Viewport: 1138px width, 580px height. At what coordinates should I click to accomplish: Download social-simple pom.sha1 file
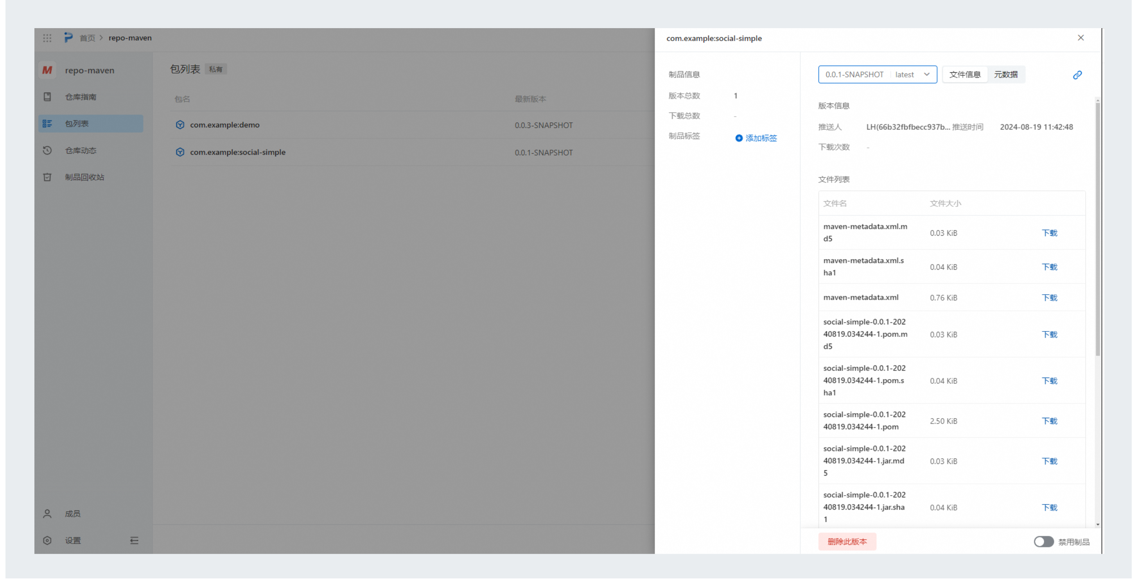tap(1049, 381)
